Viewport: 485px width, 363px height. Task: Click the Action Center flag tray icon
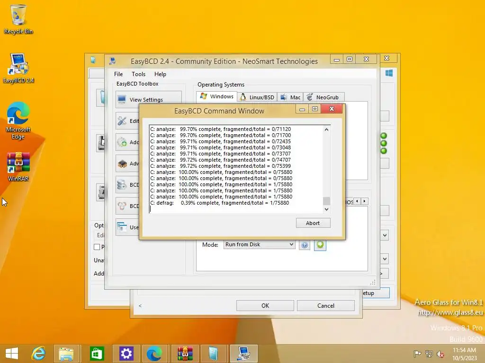[417, 354]
